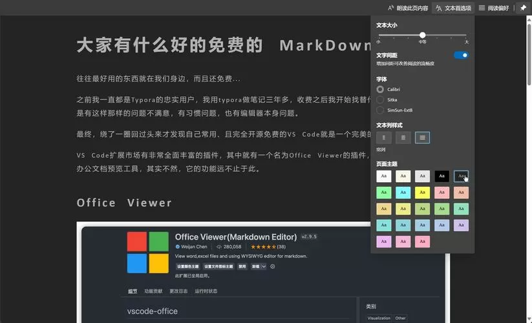
Task: Click the page scrollbar down arrow
Action: 529,319
